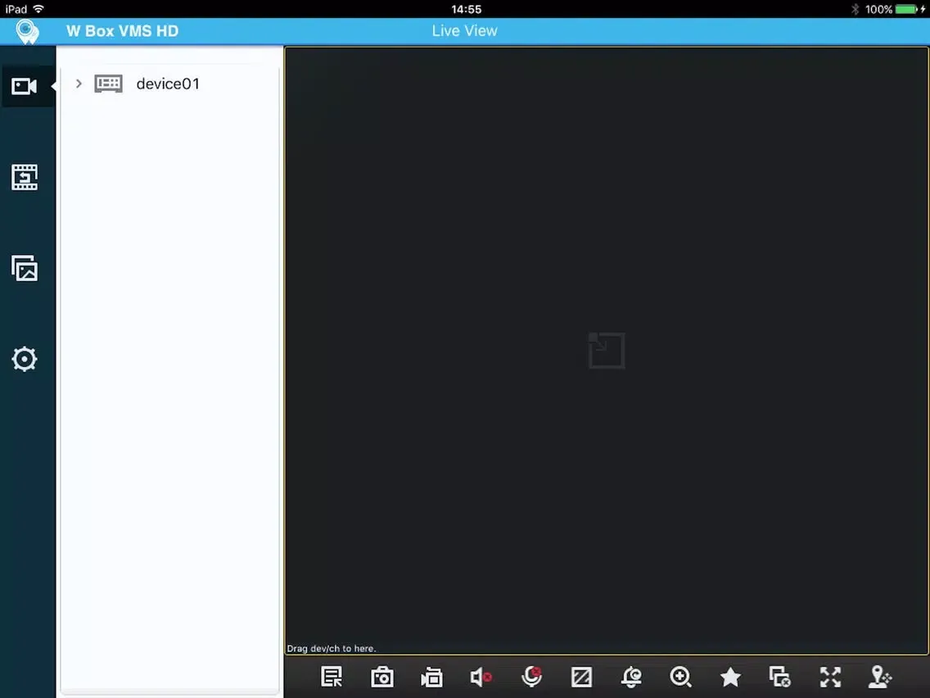Enable digital zoom magnifier

[680, 677]
